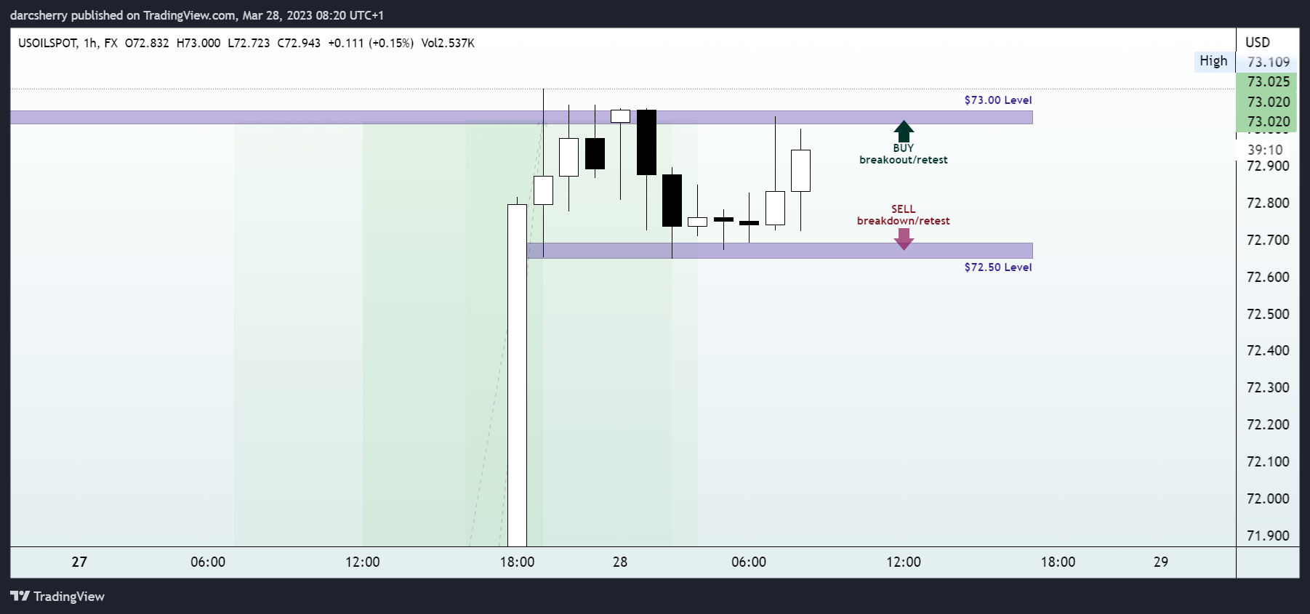
Task: Click the date 28 label on time axis
Action: point(620,562)
